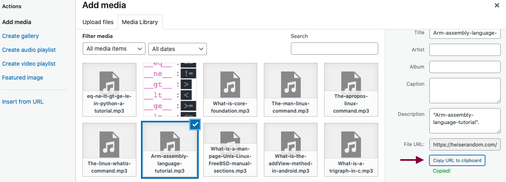Open the All media items filter dropdown
506x182 pixels.
click(114, 49)
